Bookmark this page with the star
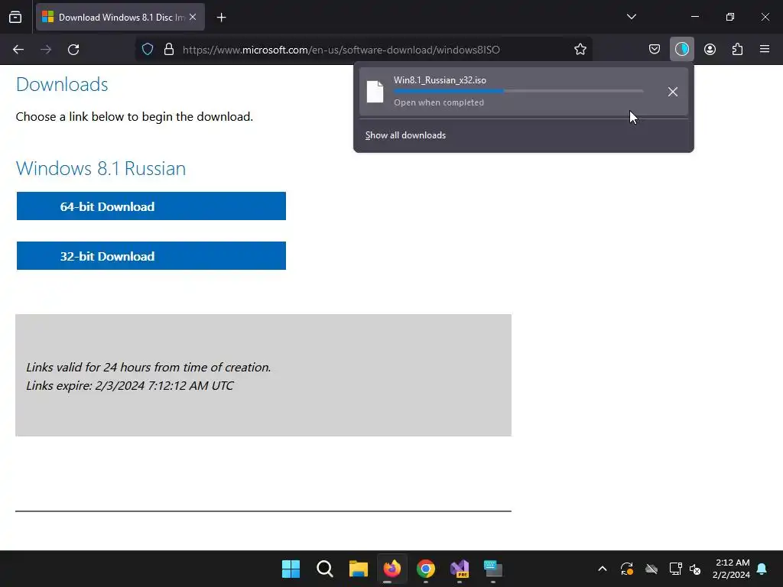Viewport: 783px width, 587px height. pyautogui.click(x=580, y=50)
